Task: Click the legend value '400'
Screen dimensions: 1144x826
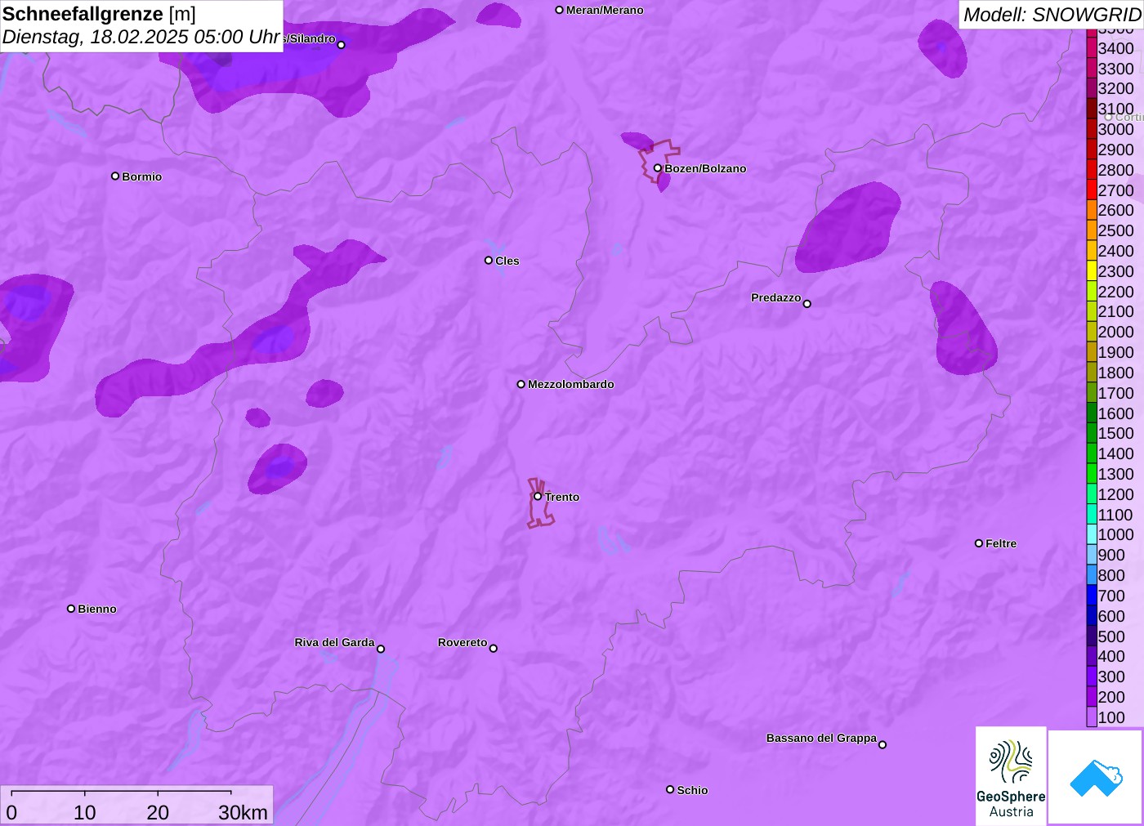Action: (1111, 656)
